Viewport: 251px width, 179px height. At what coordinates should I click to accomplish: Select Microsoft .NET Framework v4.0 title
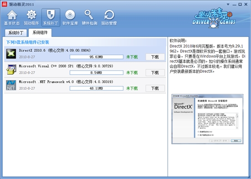66,81
